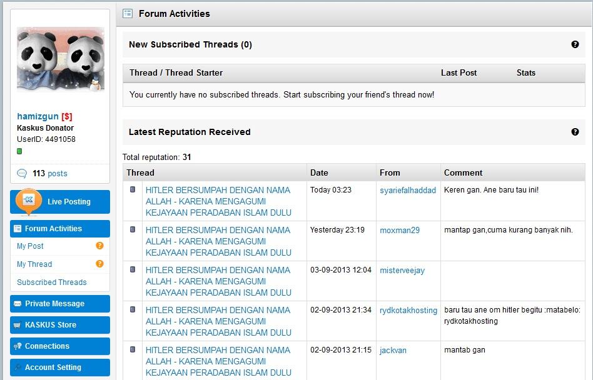Click the KASKUS Store cart icon

coord(18,325)
